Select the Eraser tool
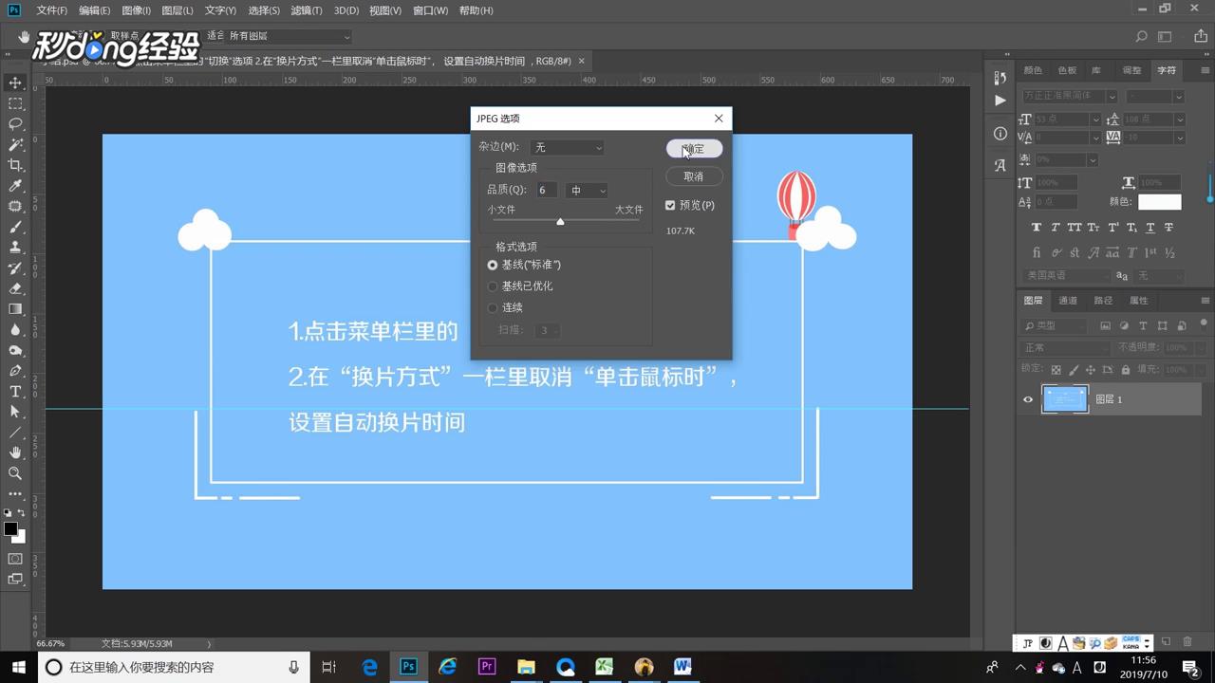This screenshot has width=1215, height=683. 15,288
